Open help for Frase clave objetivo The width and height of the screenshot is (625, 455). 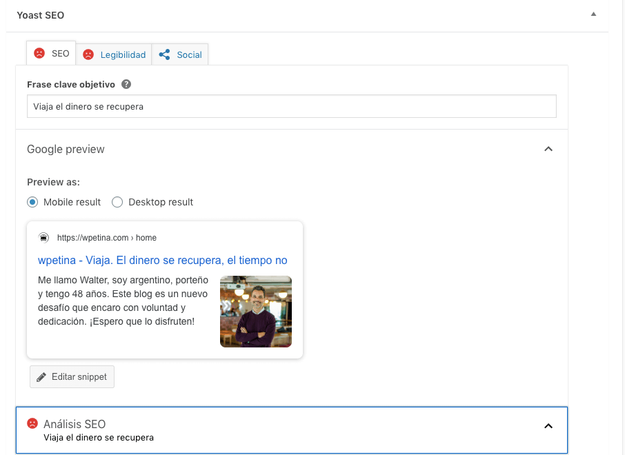[x=126, y=85]
